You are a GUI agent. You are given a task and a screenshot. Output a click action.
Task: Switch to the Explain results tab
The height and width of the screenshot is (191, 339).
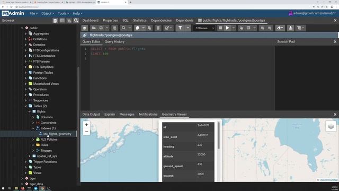click(110, 115)
